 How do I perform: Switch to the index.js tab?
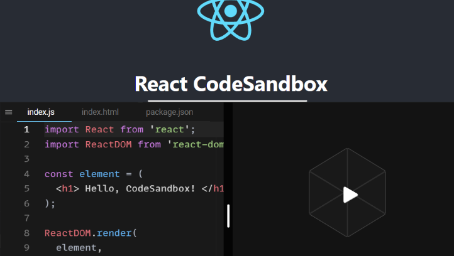[41, 112]
